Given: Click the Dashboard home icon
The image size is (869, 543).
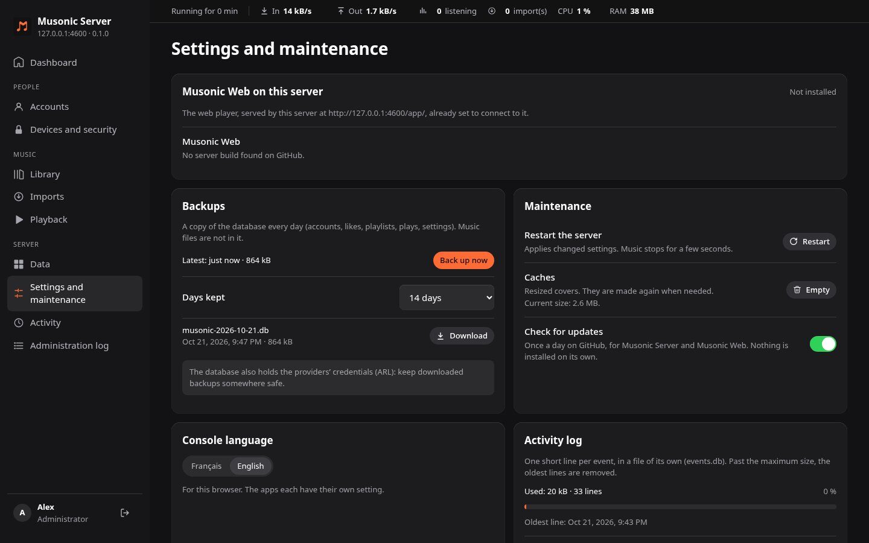Looking at the screenshot, I should pyautogui.click(x=19, y=62).
